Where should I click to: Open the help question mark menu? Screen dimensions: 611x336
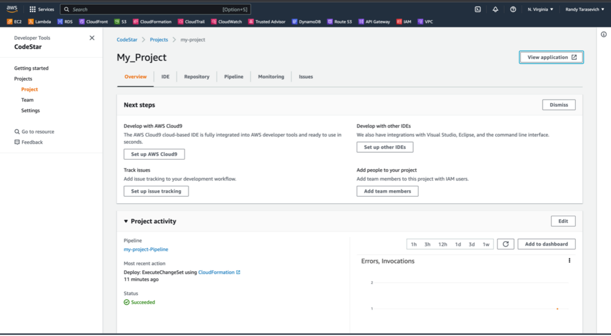pos(513,10)
